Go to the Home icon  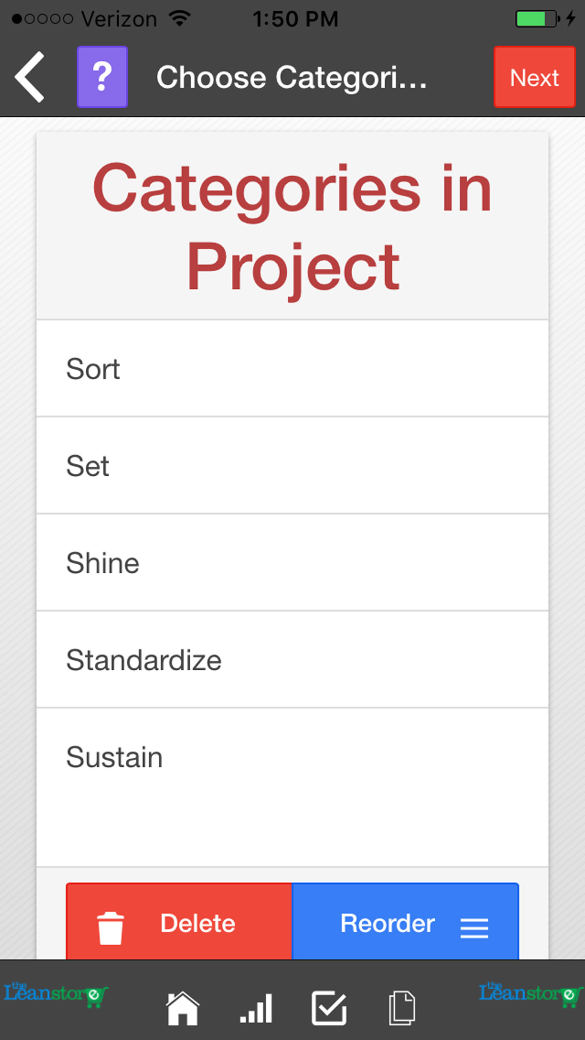click(182, 1008)
